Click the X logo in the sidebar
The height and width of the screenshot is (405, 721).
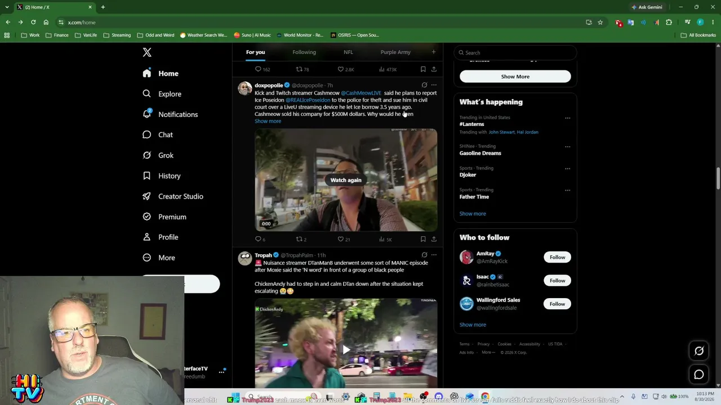[x=147, y=52]
